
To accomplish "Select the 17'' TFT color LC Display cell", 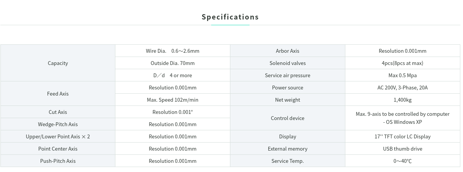I will (x=402, y=136).
